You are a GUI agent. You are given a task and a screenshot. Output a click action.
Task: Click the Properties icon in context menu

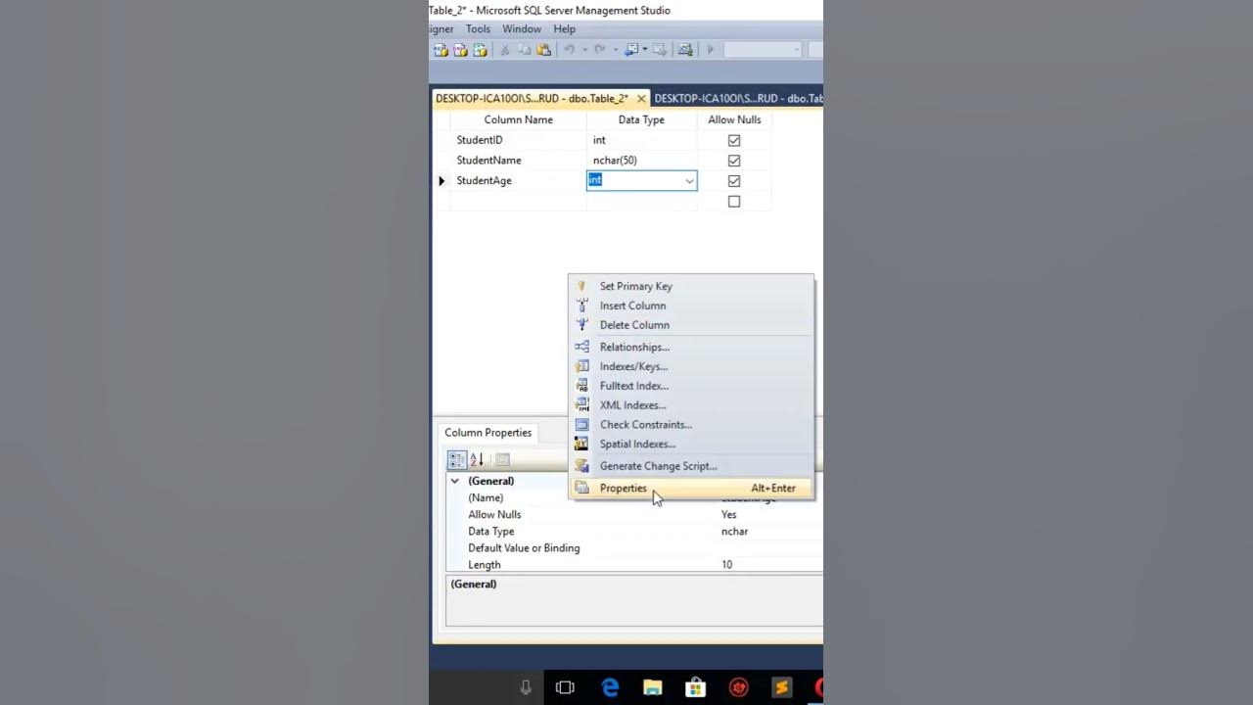(x=581, y=488)
